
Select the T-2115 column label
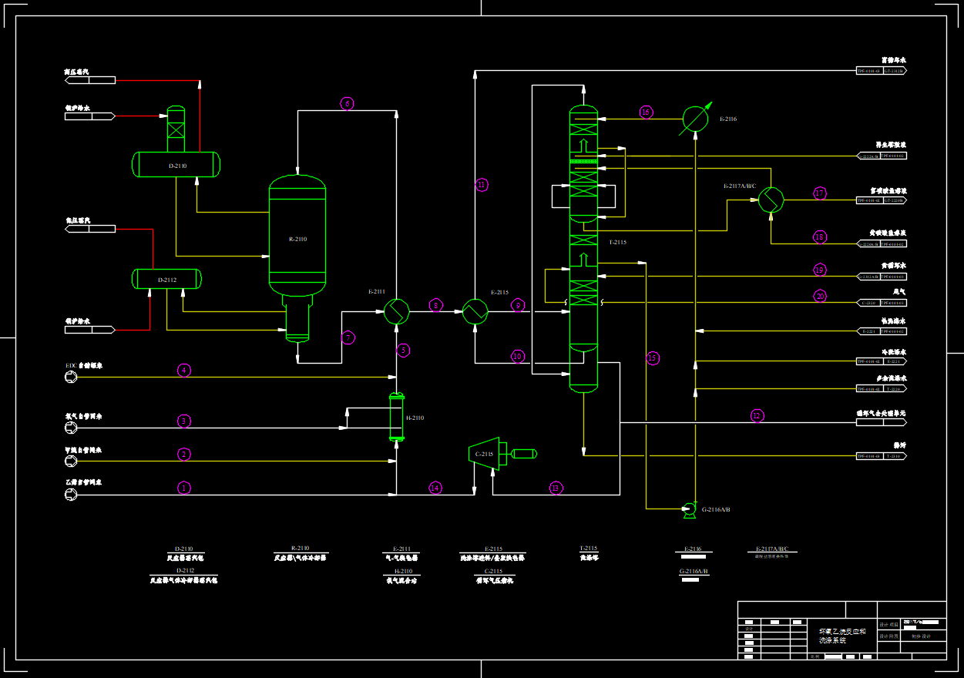pos(617,243)
